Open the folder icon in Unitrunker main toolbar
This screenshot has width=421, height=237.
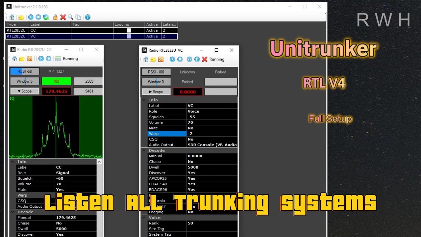21,17
